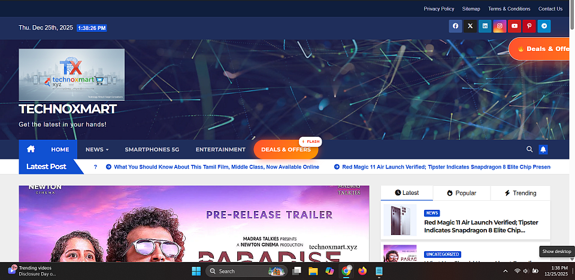Open the ENTERTAINMENT menu item
Image resolution: width=575 pixels, height=280 pixels.
click(x=220, y=149)
